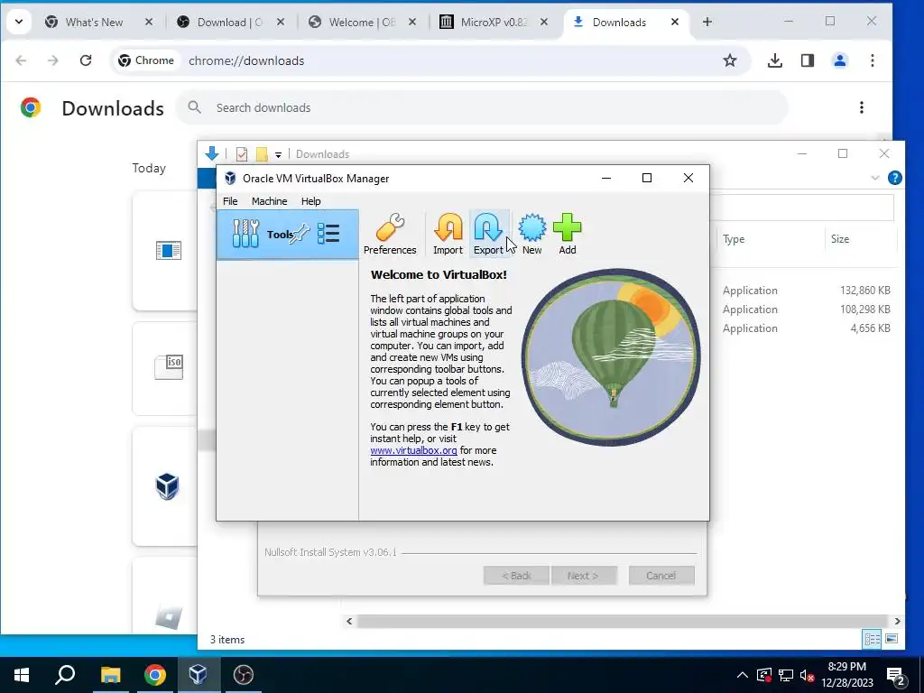The width and height of the screenshot is (924, 693).
Task: Close the What's New tab
Action: tap(149, 22)
